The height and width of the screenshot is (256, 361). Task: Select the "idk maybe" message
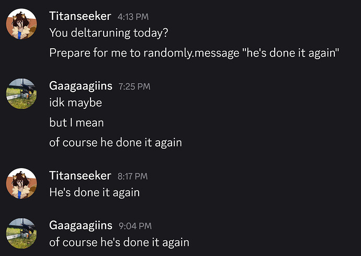[x=75, y=103]
